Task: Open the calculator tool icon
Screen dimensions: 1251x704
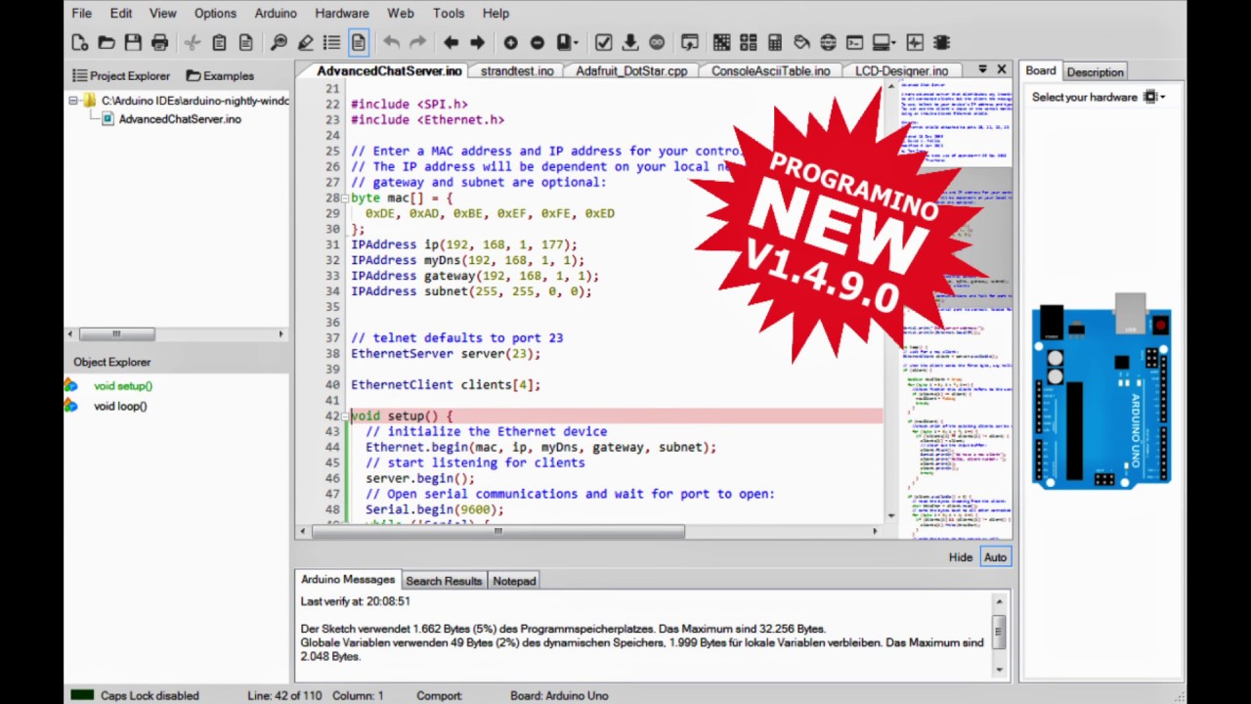Action: (775, 42)
